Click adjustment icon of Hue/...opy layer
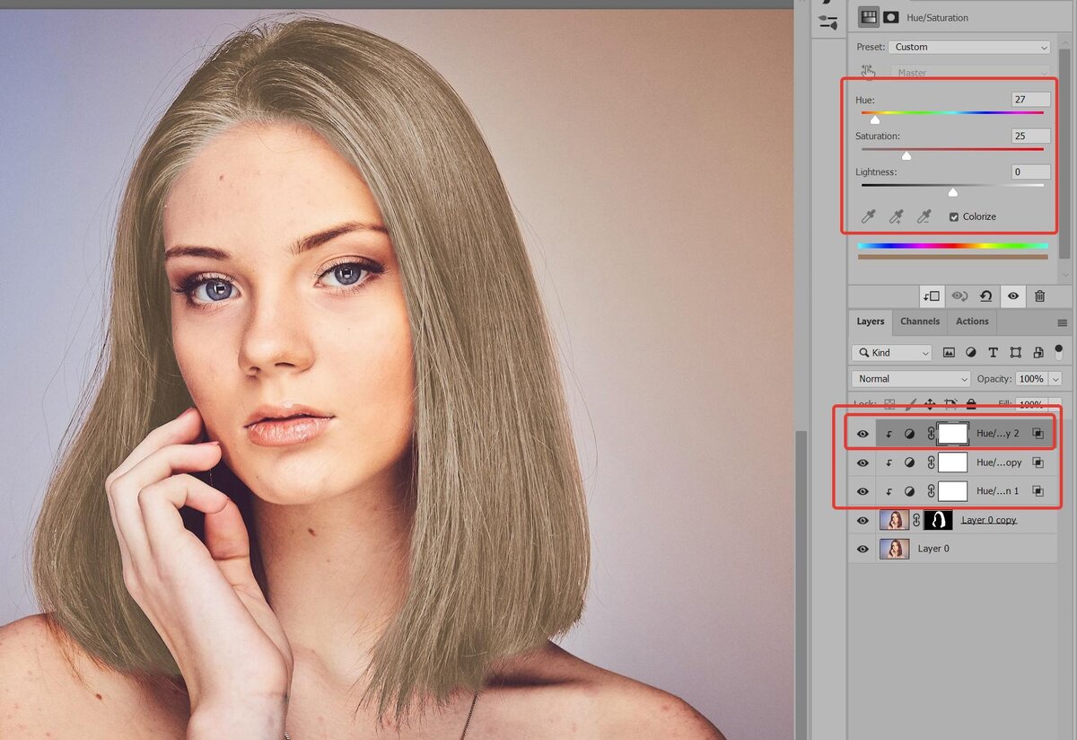The image size is (1077, 740). pyautogui.click(x=909, y=462)
